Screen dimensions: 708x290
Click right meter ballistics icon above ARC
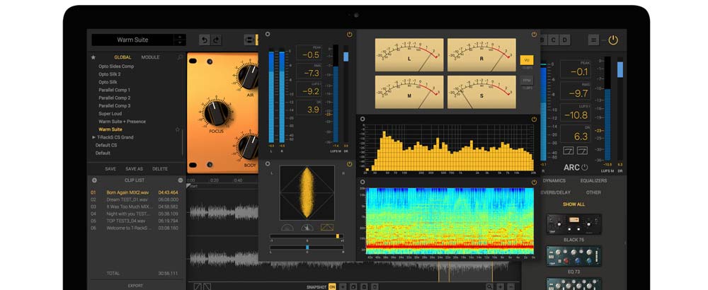[x=583, y=150]
